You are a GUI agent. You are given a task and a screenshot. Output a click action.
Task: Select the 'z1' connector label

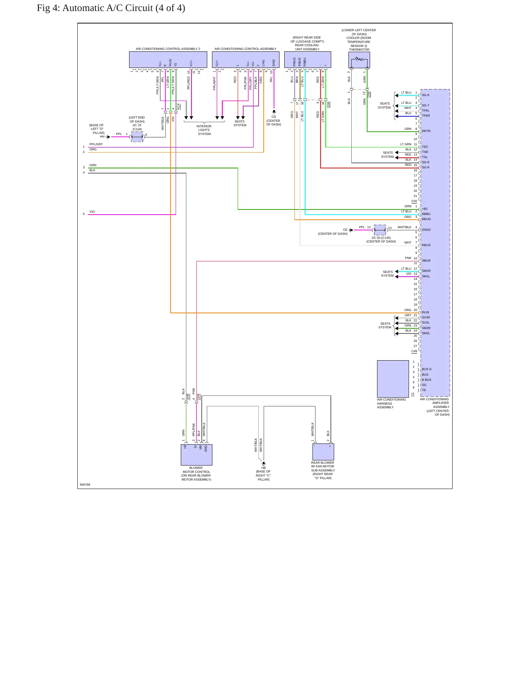coord(413,394)
